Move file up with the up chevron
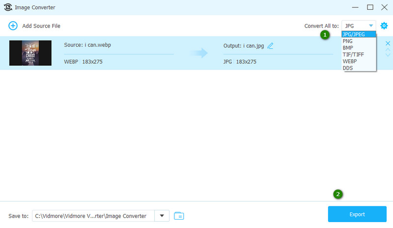 click(388, 50)
